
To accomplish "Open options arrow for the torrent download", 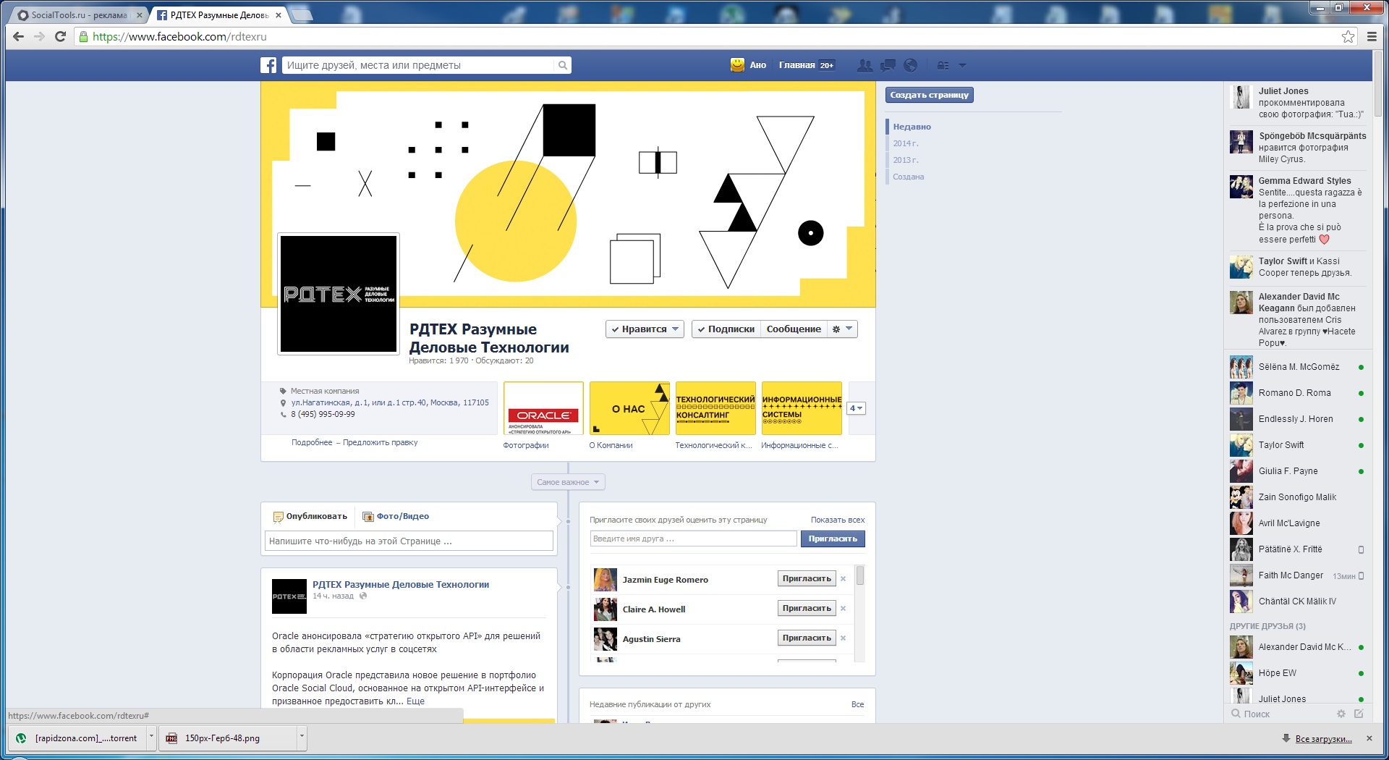I will (151, 738).
